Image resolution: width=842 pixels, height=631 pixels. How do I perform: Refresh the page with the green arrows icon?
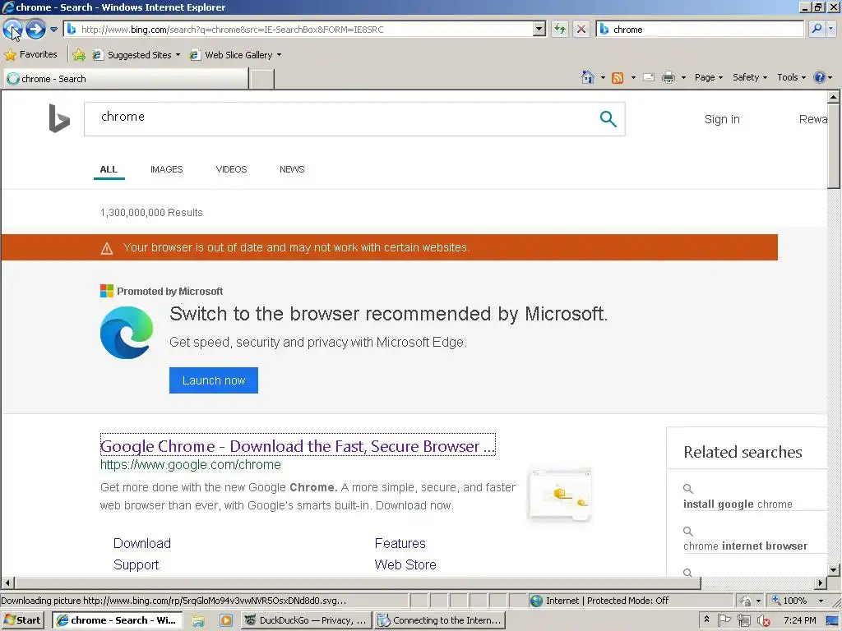(x=559, y=29)
